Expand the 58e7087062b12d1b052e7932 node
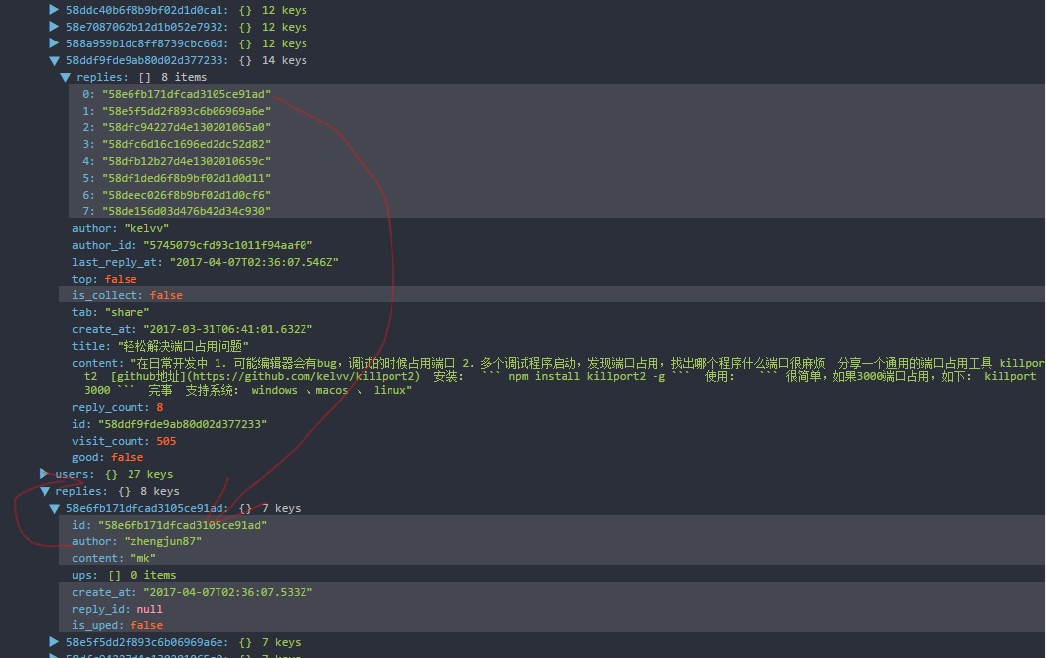The width and height of the screenshot is (1046, 658). coord(54,27)
